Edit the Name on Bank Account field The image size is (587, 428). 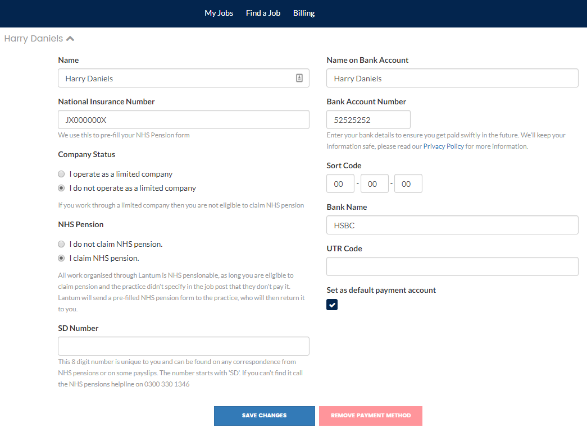pyautogui.click(x=452, y=78)
